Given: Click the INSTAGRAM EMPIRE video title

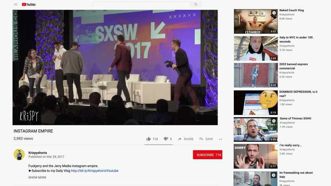Looking at the screenshot, I should 33,131.
